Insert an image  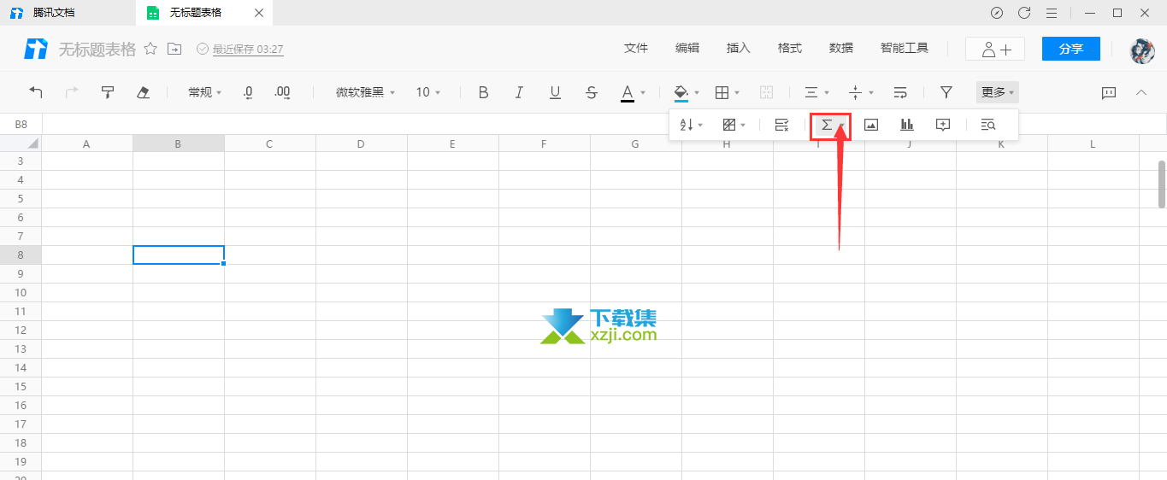(871, 125)
